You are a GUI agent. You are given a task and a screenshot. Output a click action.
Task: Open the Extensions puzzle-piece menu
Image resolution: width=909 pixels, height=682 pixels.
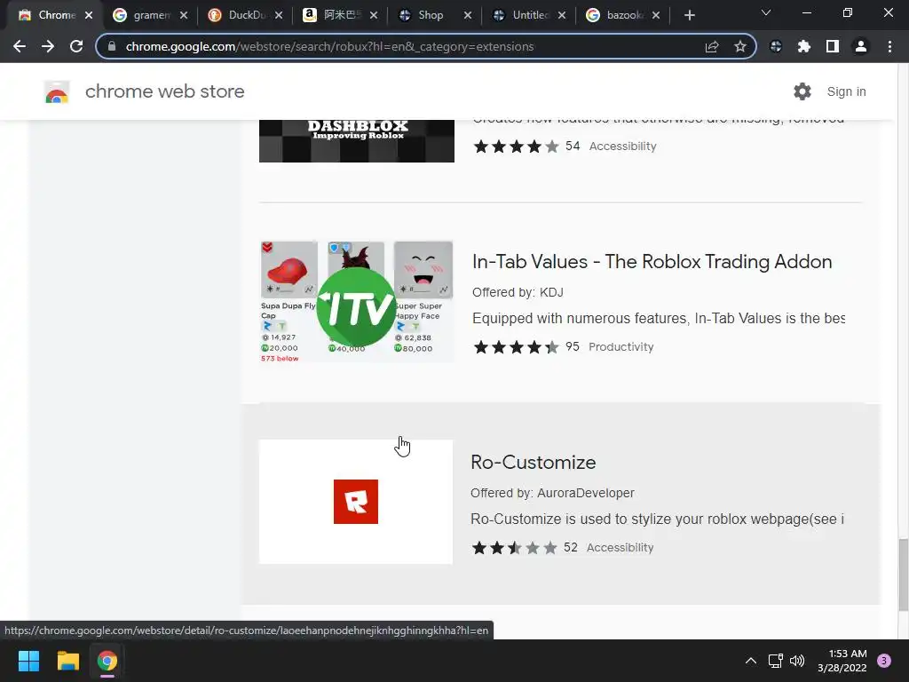tap(804, 46)
